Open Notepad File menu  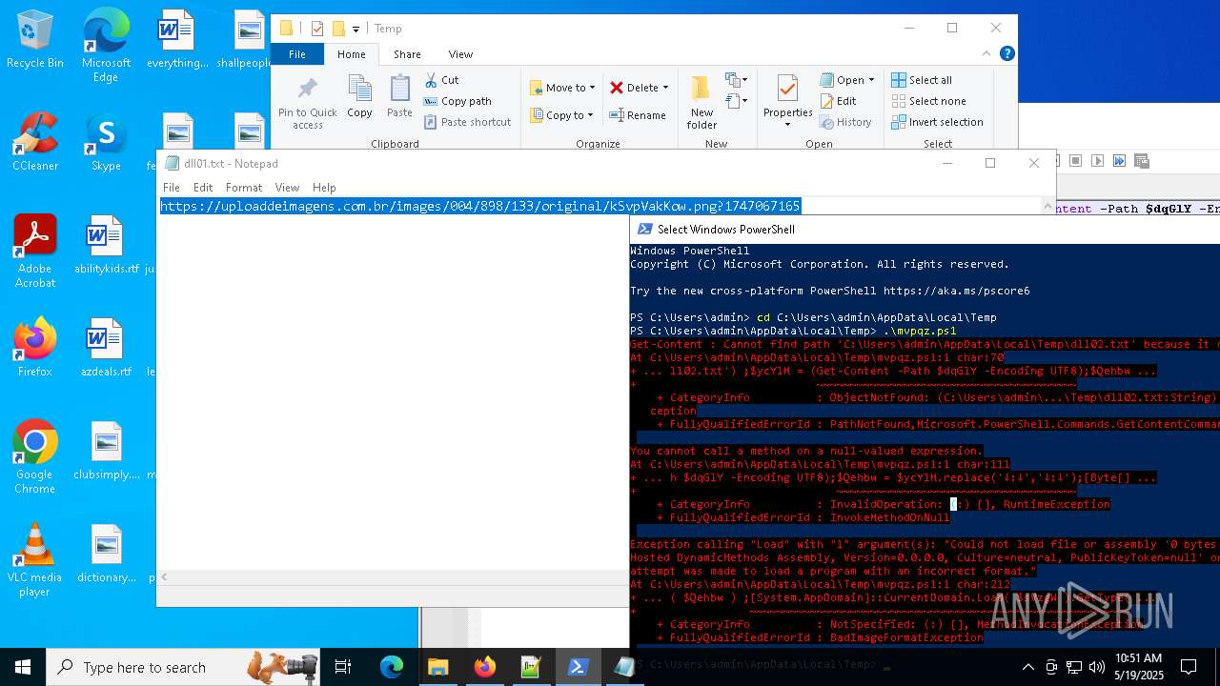(x=172, y=188)
